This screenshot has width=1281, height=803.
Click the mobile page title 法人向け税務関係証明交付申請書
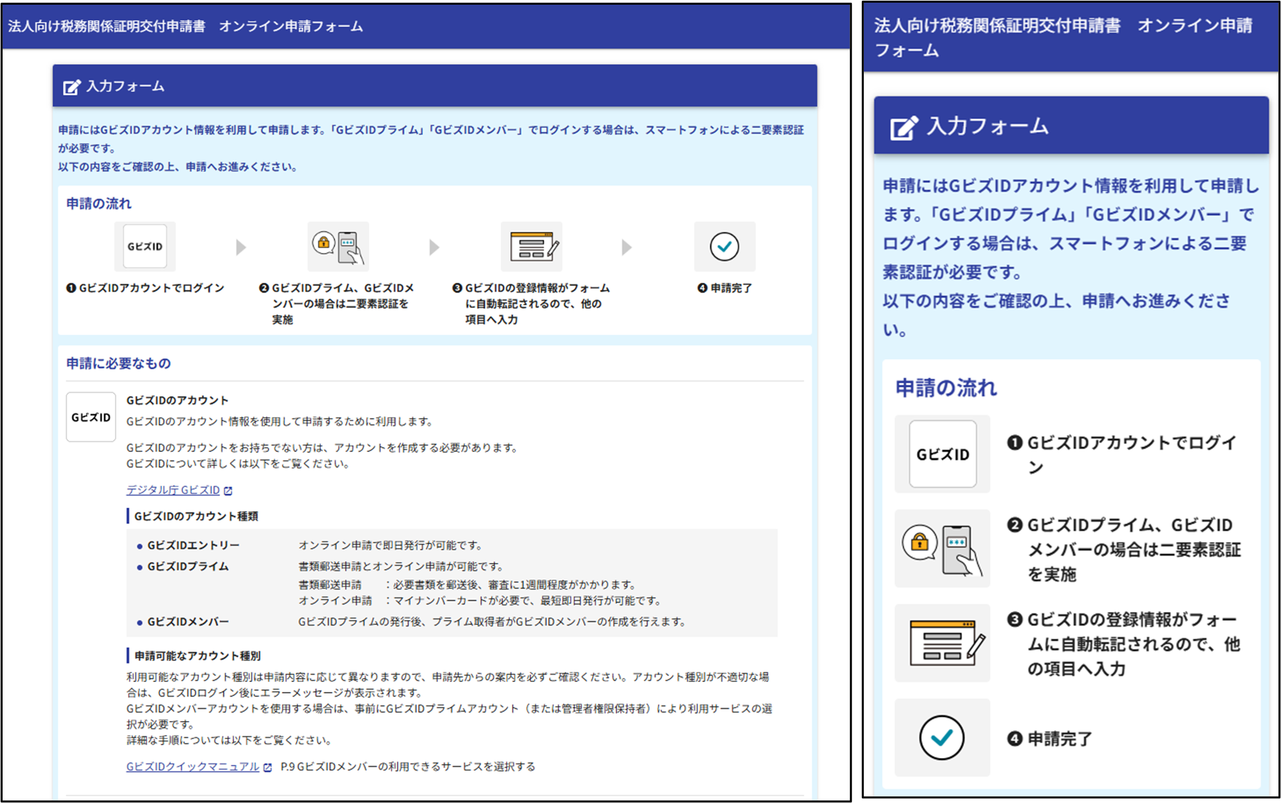997,26
